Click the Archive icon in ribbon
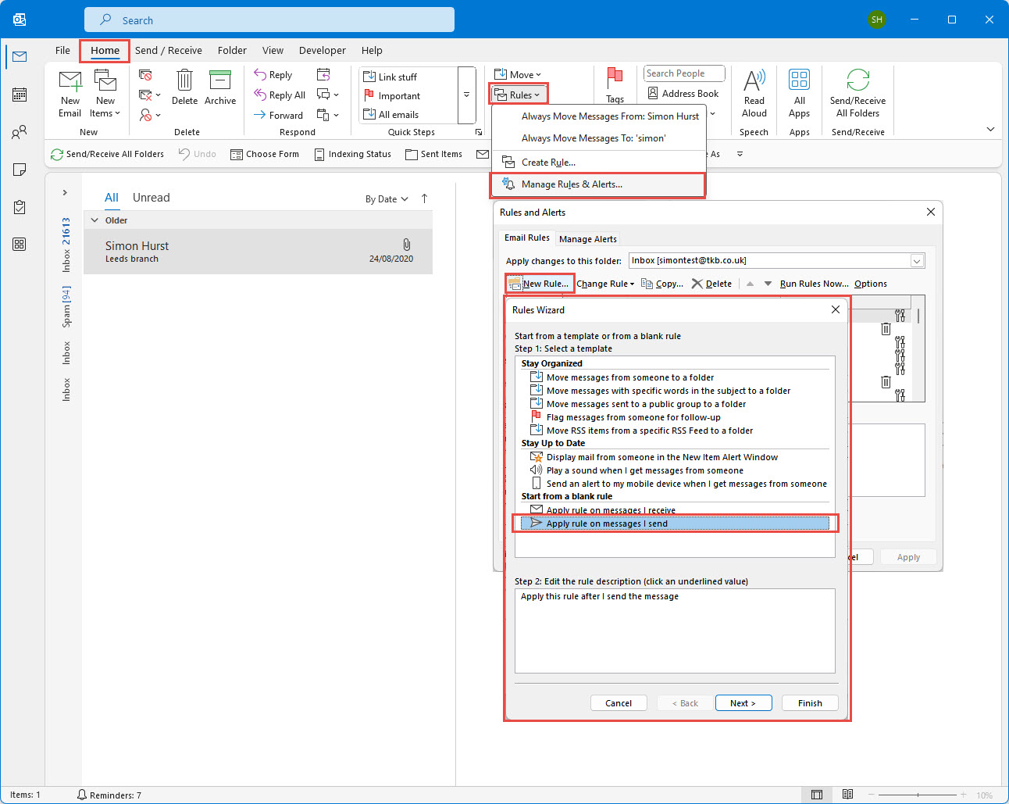1009x804 pixels. (x=220, y=81)
